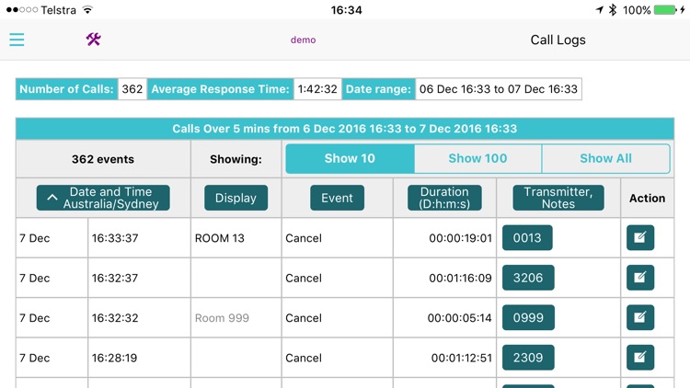
Task: Tap the time 16:33:37
Action: 115,238
